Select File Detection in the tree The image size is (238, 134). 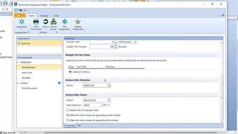coord(39,67)
